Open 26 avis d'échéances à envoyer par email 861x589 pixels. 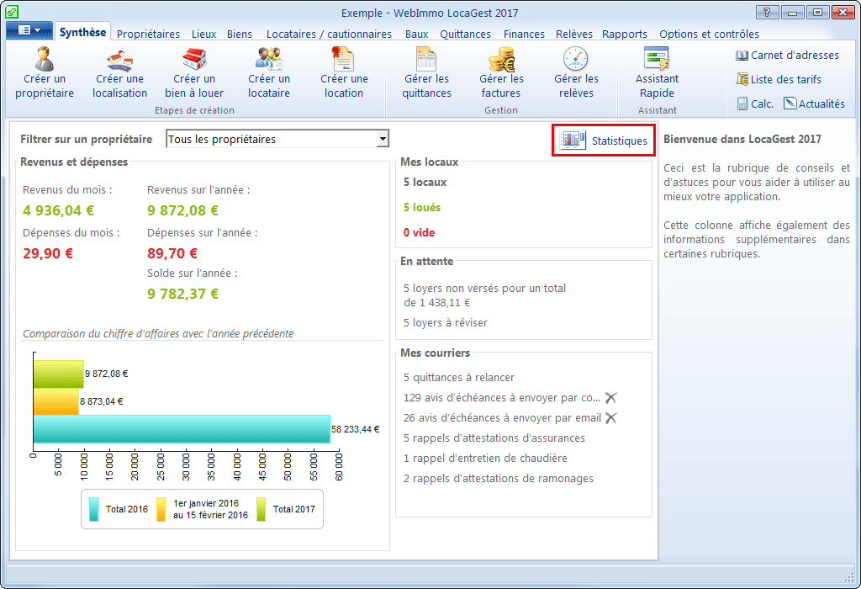coord(502,418)
